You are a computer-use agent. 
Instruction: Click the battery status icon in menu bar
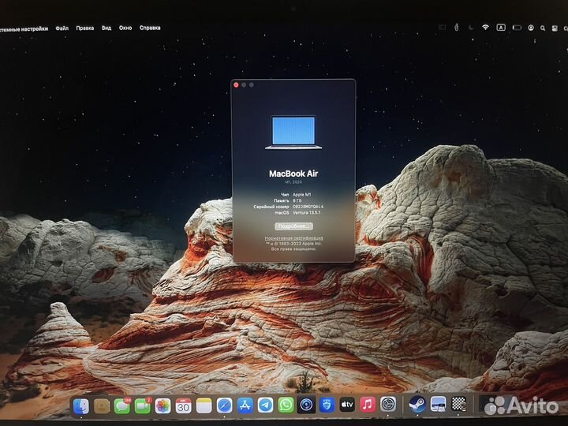click(517, 28)
